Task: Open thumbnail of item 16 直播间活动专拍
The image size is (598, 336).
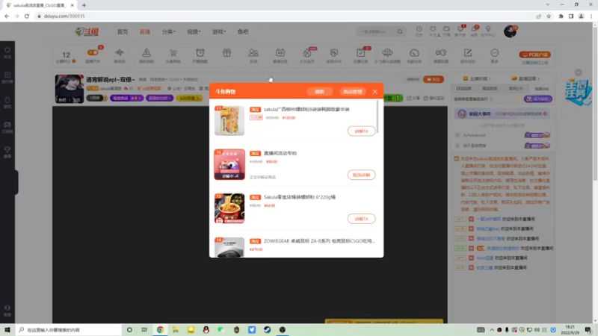Action: coord(229,164)
